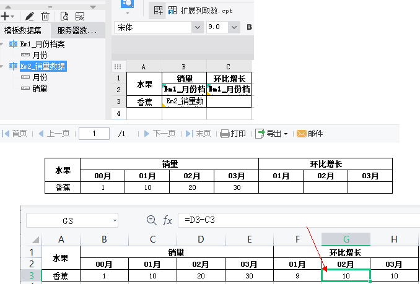The width and height of the screenshot is (420, 284).
Task: Click the 00月 cell in the preview table
Action: [103, 176]
